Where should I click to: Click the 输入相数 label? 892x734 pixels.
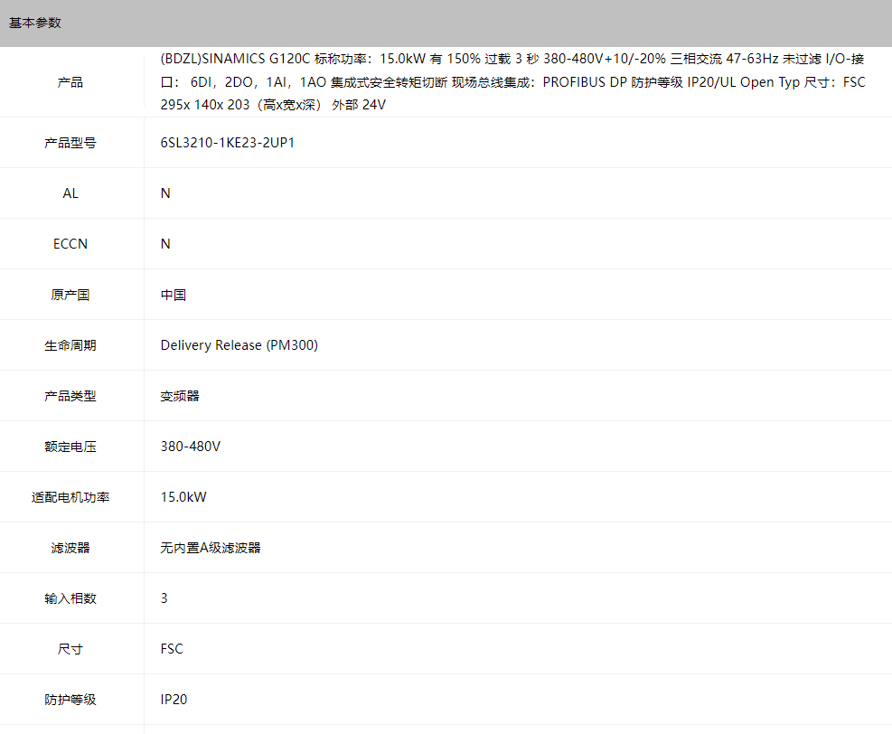tap(70, 598)
